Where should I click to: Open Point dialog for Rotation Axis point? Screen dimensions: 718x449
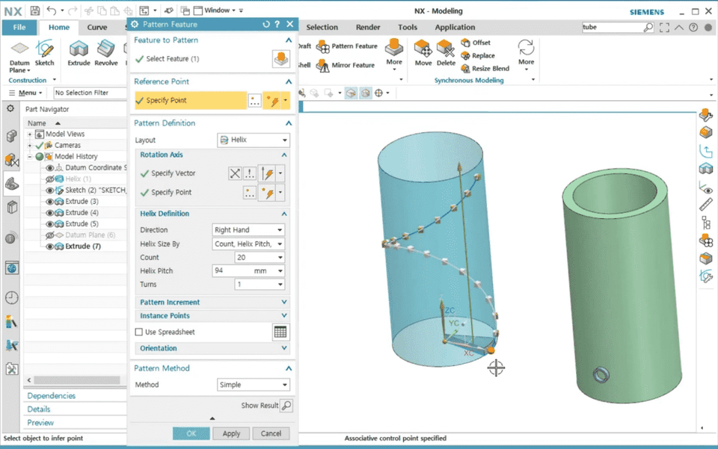click(x=250, y=193)
